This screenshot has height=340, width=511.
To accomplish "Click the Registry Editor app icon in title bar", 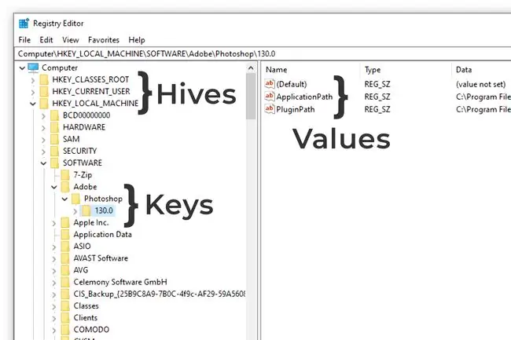I will 24,24.
